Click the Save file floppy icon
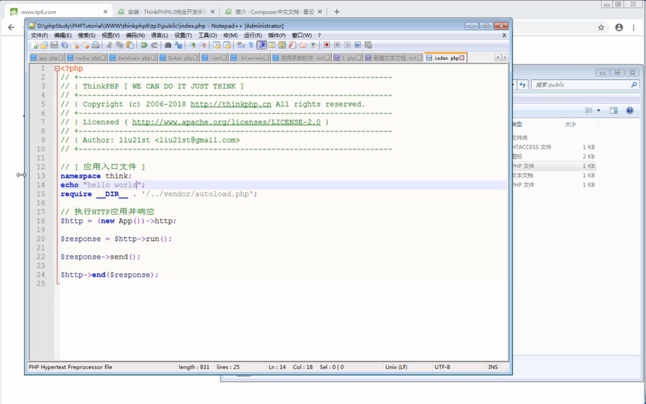Viewport: 646px width, 404px height. point(54,45)
